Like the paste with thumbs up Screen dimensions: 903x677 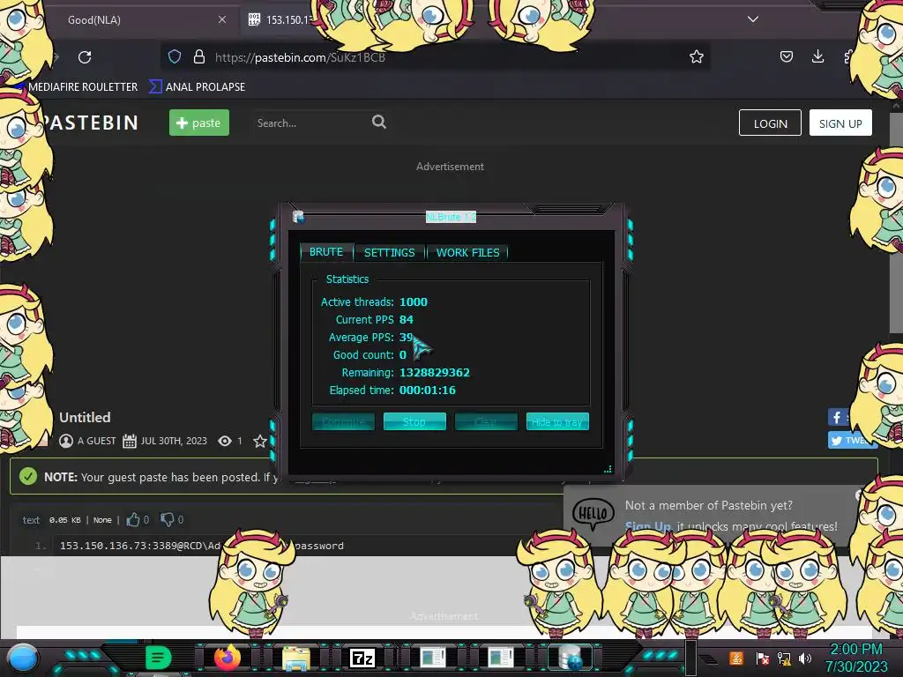click(x=133, y=520)
